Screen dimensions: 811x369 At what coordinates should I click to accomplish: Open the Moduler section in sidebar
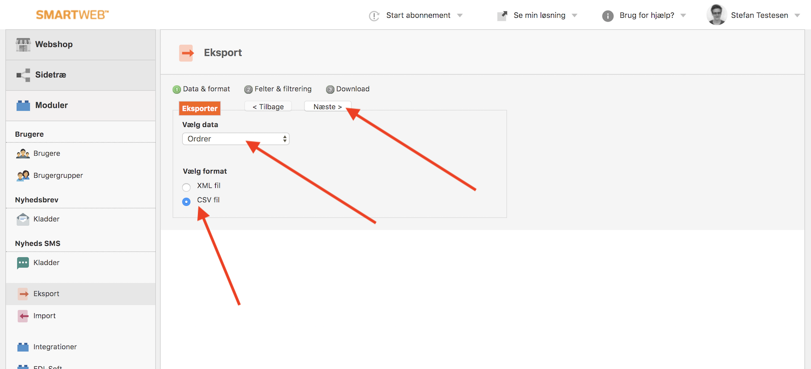tap(51, 105)
